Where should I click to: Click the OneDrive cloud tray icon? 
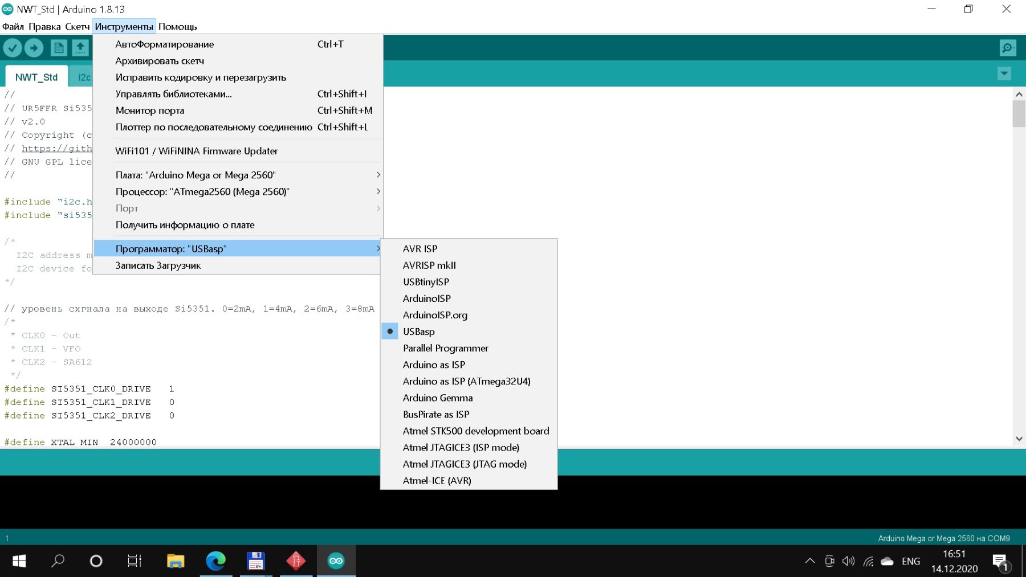click(x=887, y=561)
